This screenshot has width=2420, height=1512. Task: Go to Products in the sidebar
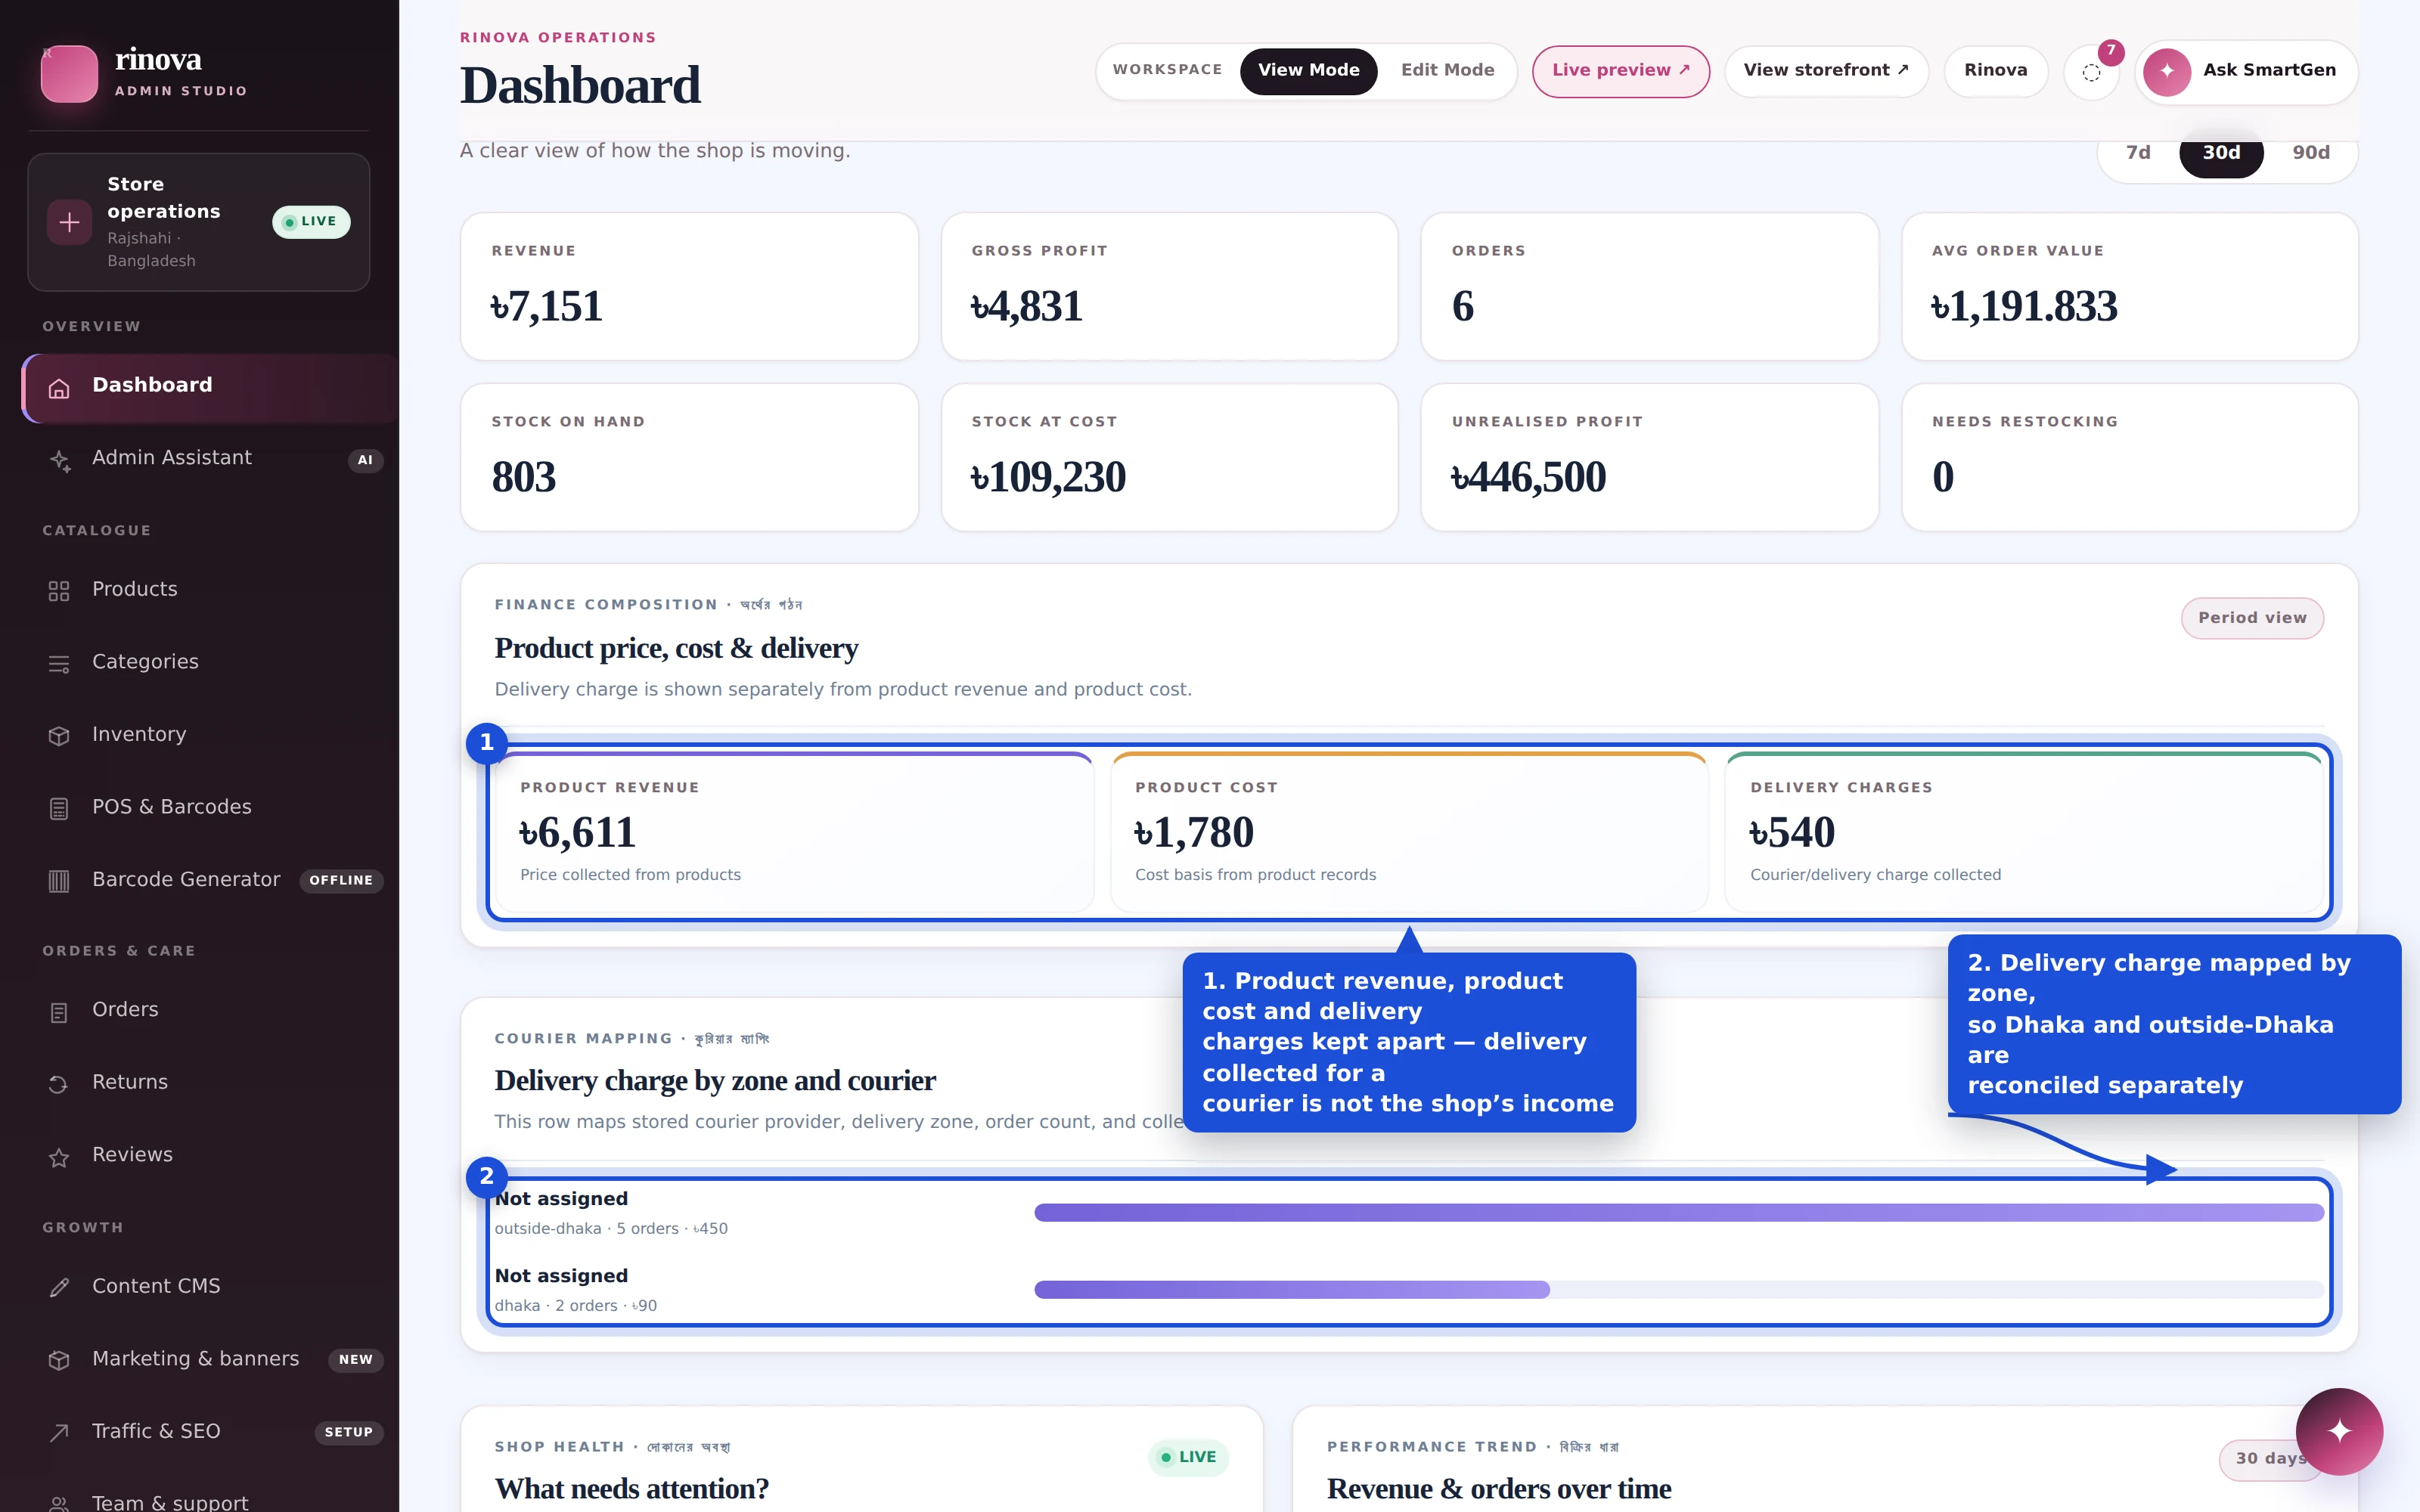coord(210,591)
